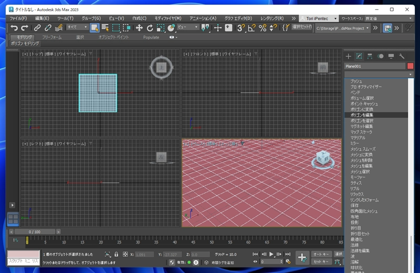The image size is (420, 273).
Task: Click the Unlink Selection icon
Action: [48, 28]
